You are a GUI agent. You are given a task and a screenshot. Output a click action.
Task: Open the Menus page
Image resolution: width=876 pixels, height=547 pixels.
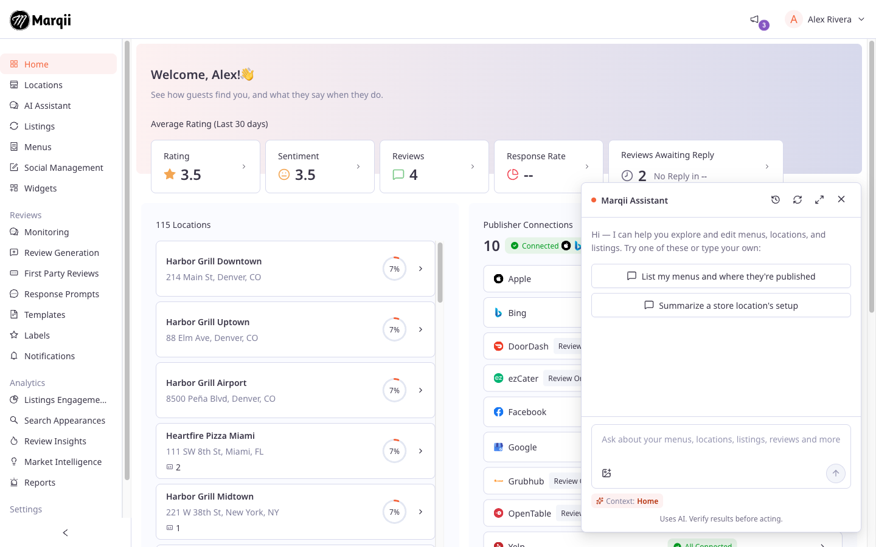coord(58,147)
